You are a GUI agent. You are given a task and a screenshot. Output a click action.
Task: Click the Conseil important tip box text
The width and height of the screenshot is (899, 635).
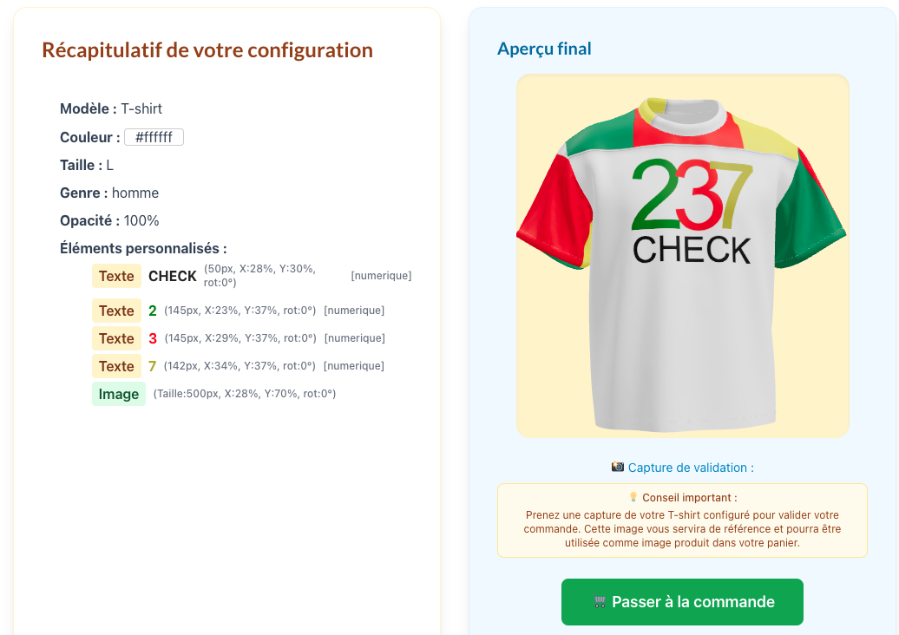(x=682, y=529)
